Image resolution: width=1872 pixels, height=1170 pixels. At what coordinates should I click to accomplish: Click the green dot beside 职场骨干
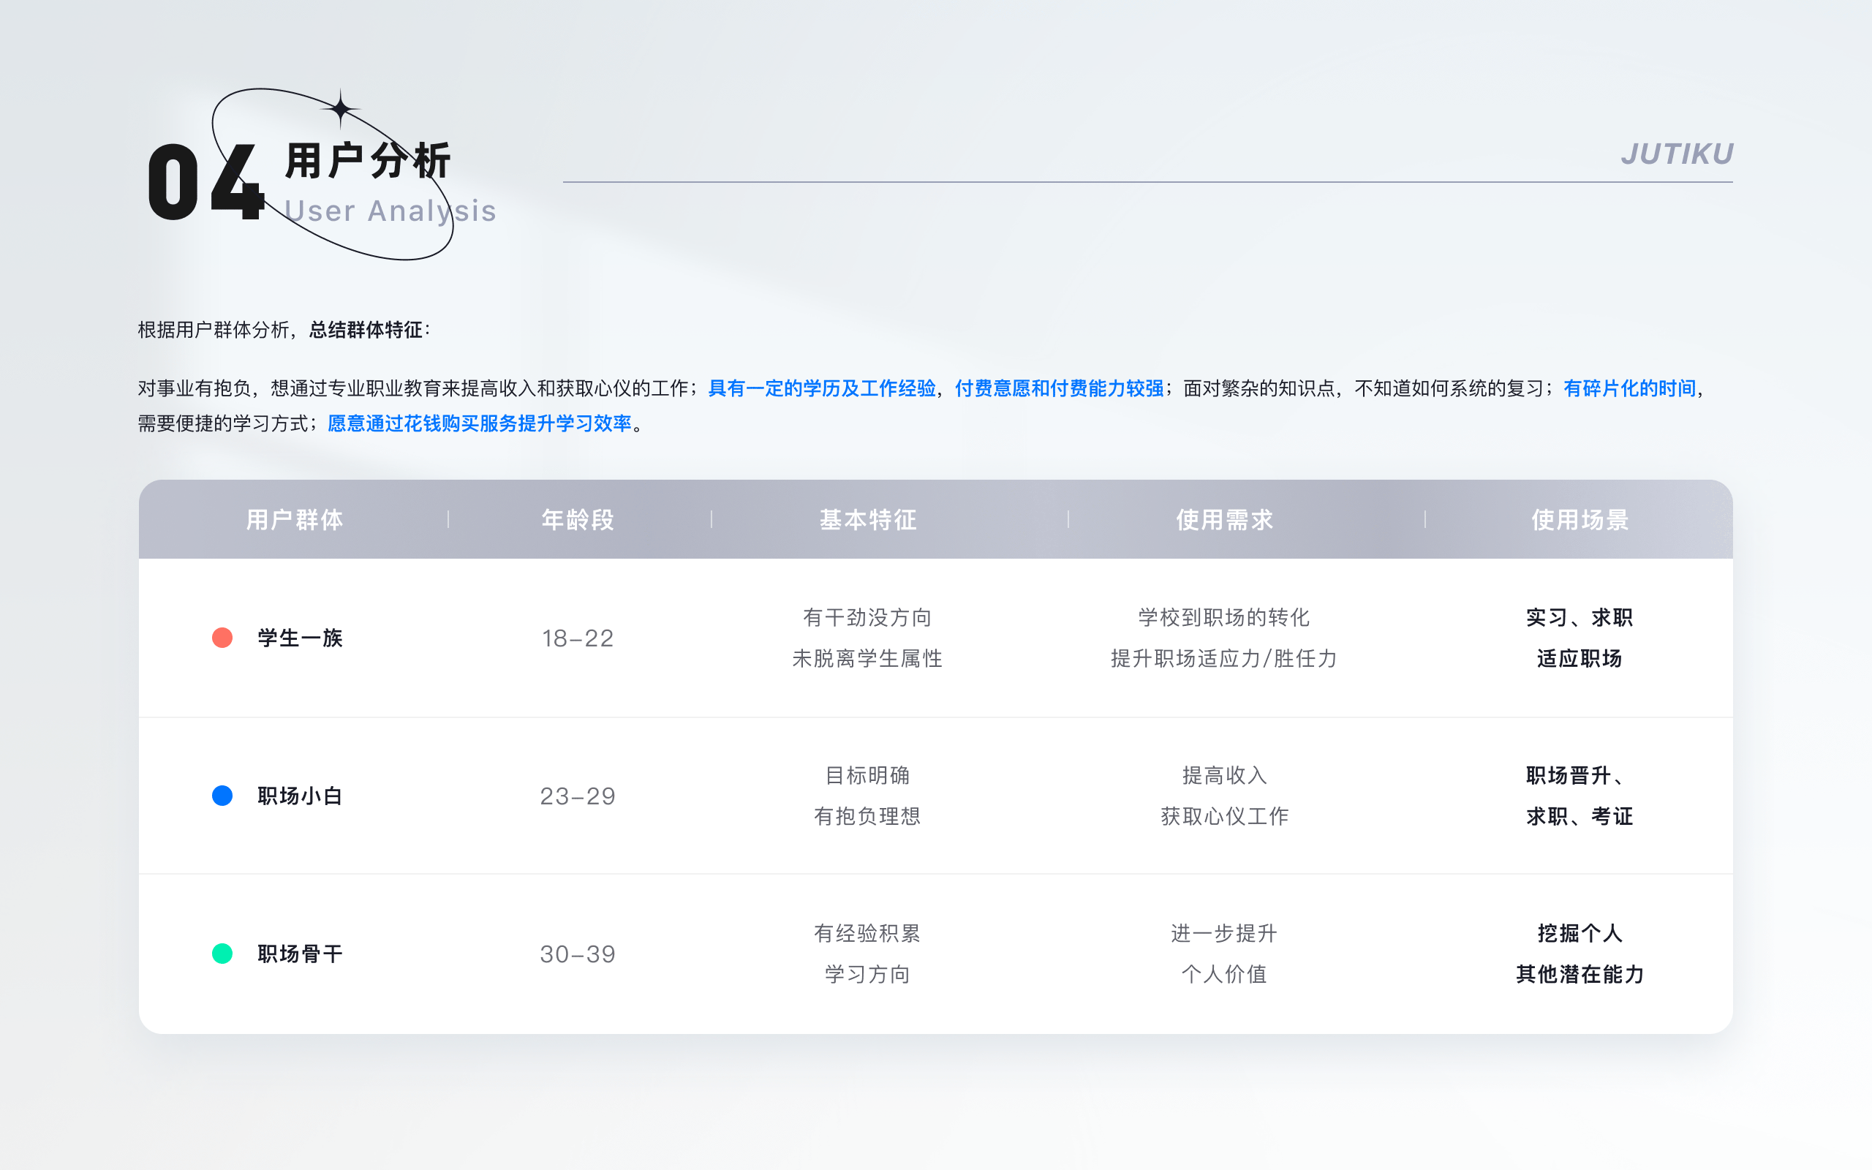point(222,954)
